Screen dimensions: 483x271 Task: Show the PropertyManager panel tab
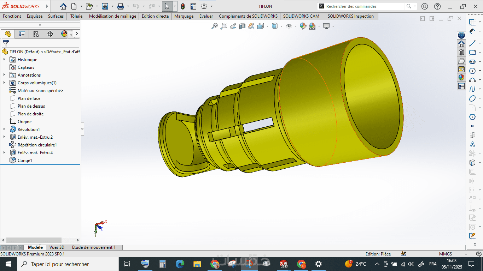tap(22, 34)
